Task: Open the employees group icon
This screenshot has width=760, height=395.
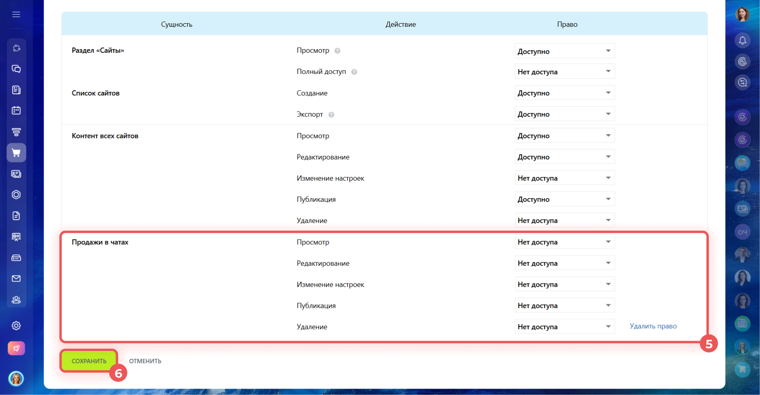Action: pos(16,300)
